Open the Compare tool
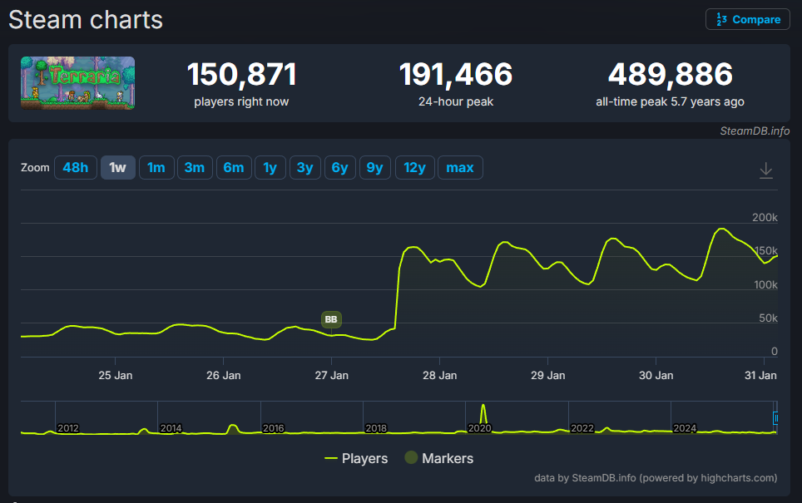Screen dimensions: 802x503 click(x=747, y=19)
